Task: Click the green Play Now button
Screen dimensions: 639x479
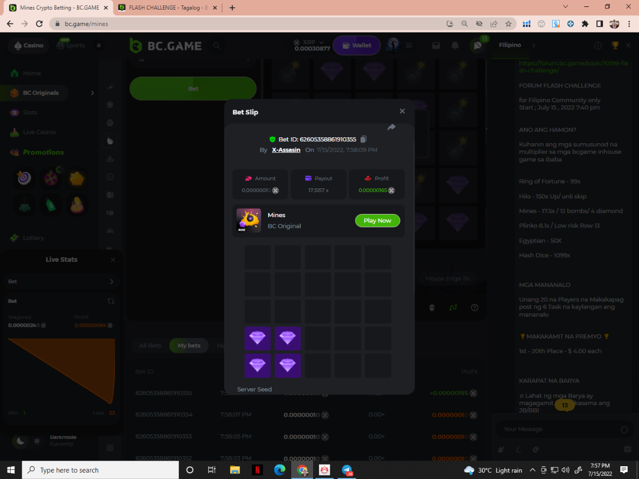Action: (x=377, y=221)
